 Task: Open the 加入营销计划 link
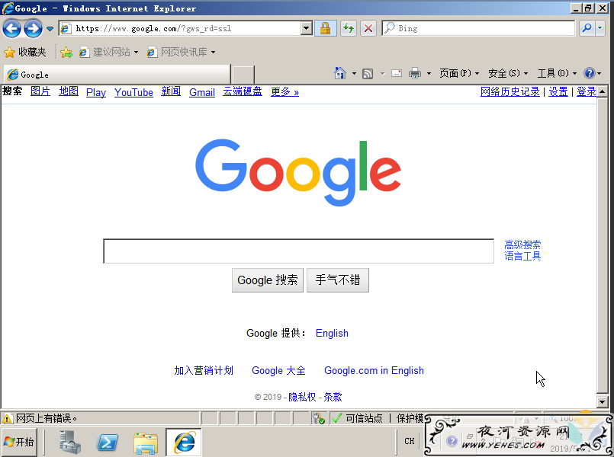pyautogui.click(x=204, y=370)
